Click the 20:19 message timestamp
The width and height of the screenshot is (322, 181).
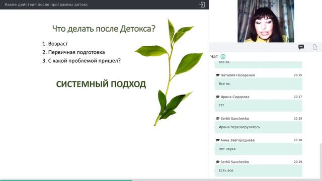click(298, 162)
